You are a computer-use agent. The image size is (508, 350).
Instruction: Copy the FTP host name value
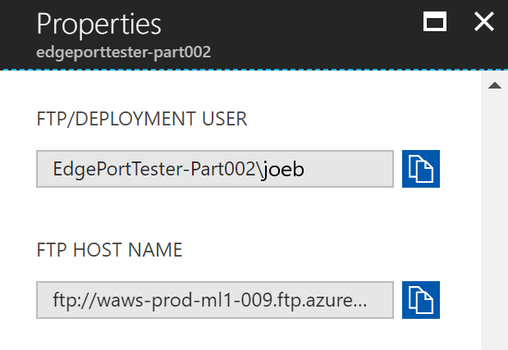pyautogui.click(x=421, y=300)
